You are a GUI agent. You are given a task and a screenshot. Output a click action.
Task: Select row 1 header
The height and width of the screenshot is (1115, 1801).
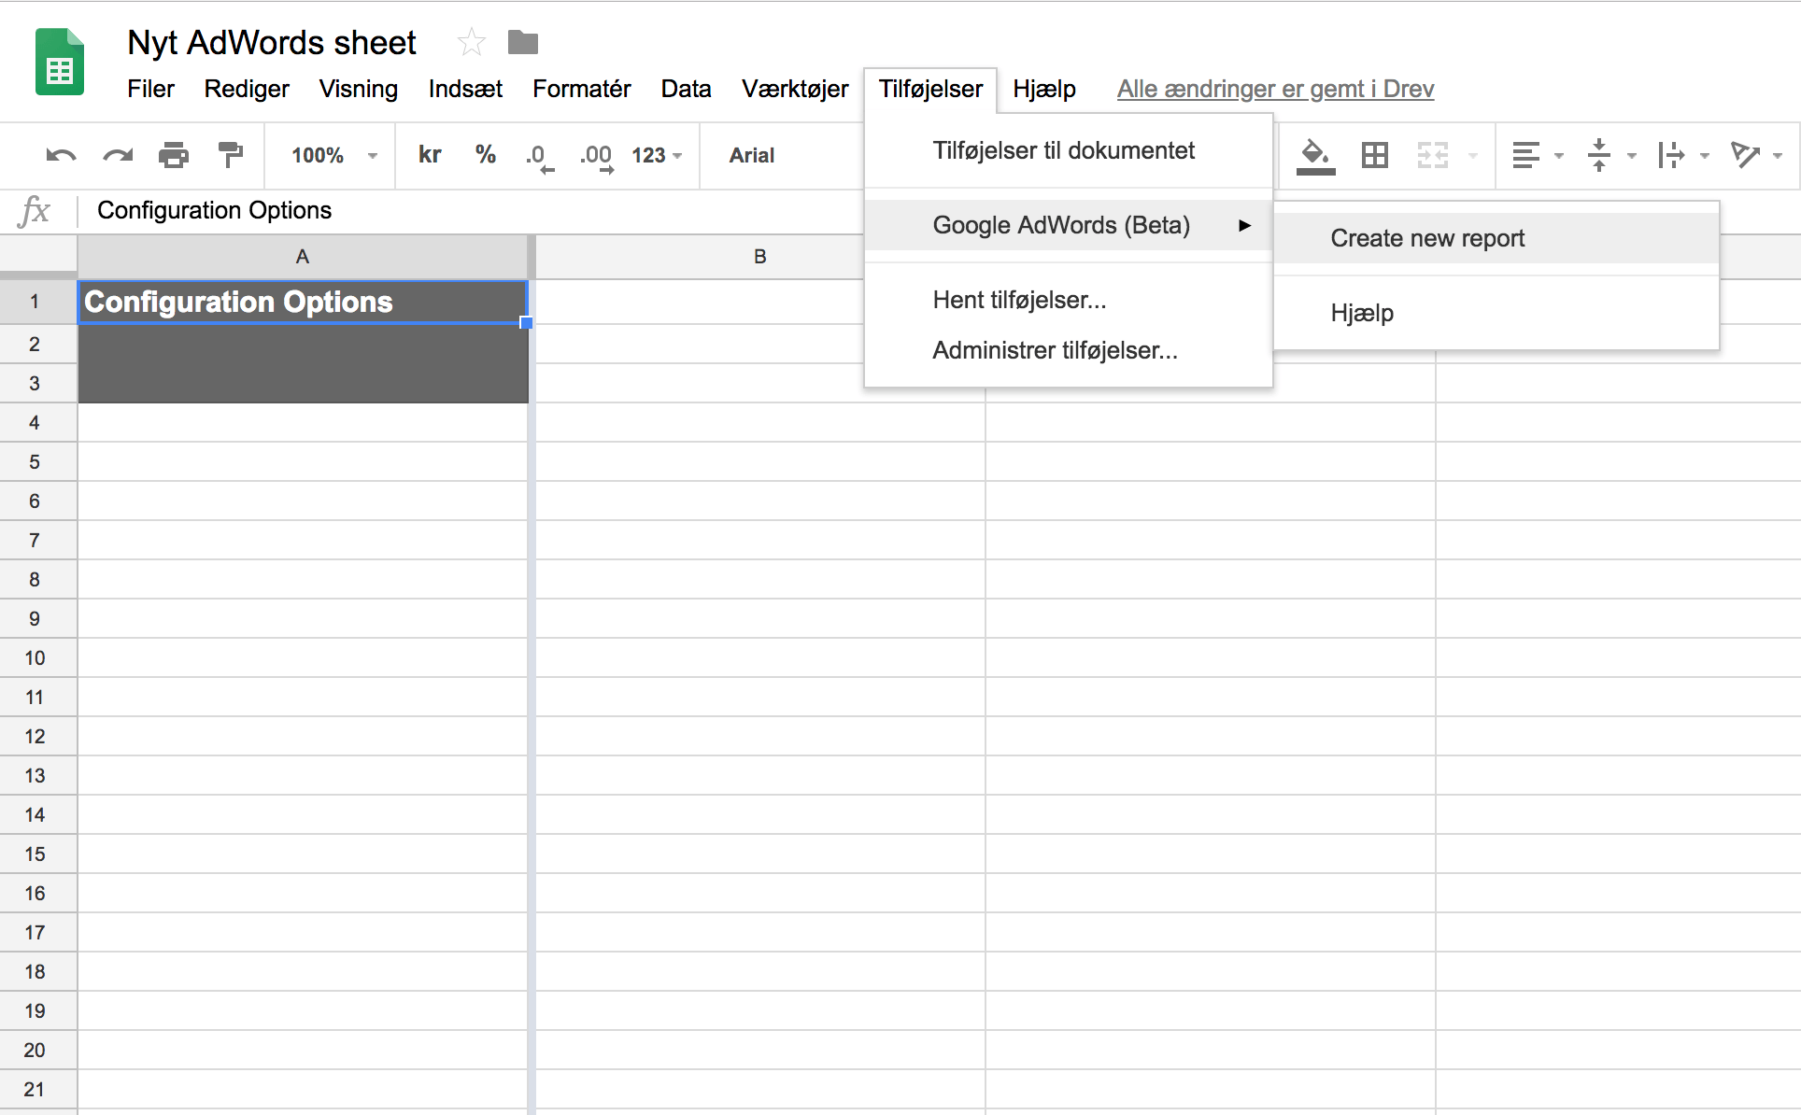[38, 302]
